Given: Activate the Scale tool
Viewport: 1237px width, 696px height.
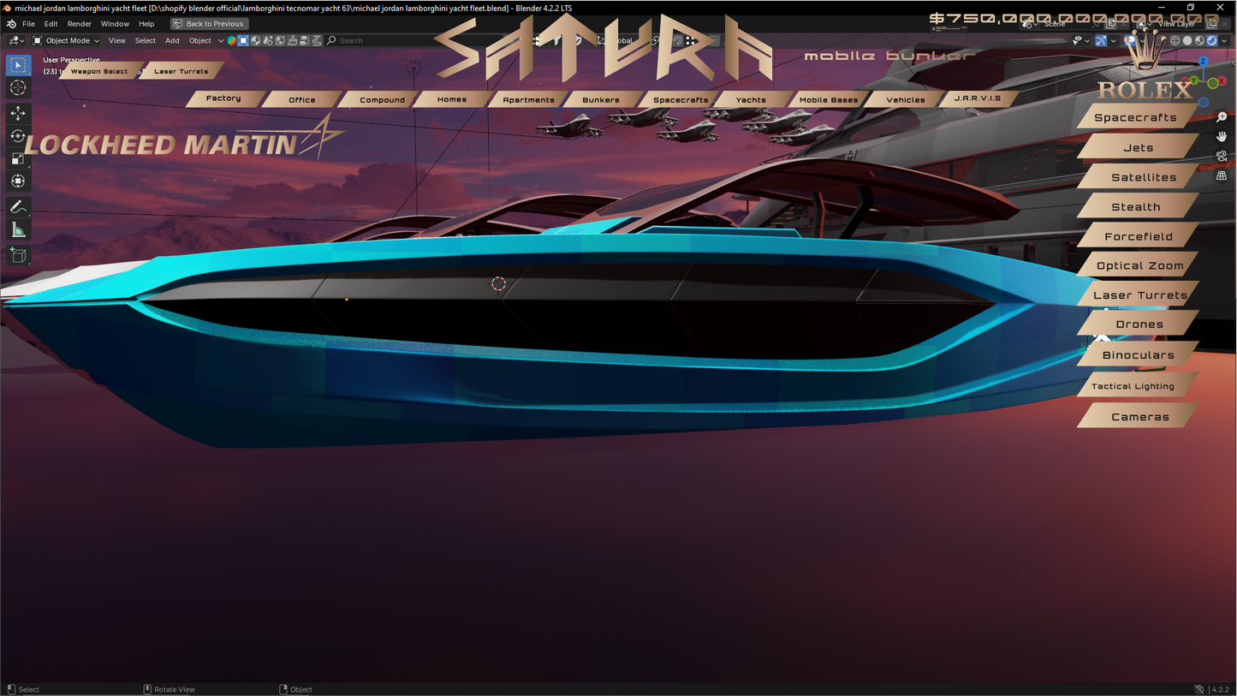Looking at the screenshot, I should pos(18,158).
